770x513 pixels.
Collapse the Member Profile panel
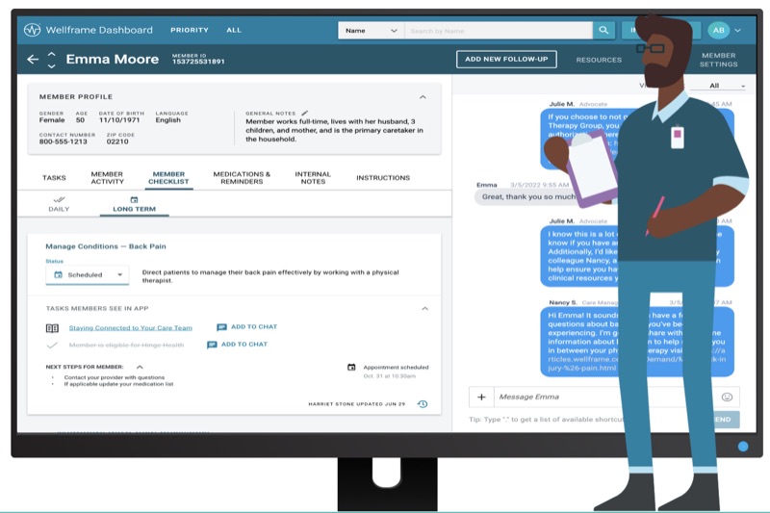click(x=423, y=97)
